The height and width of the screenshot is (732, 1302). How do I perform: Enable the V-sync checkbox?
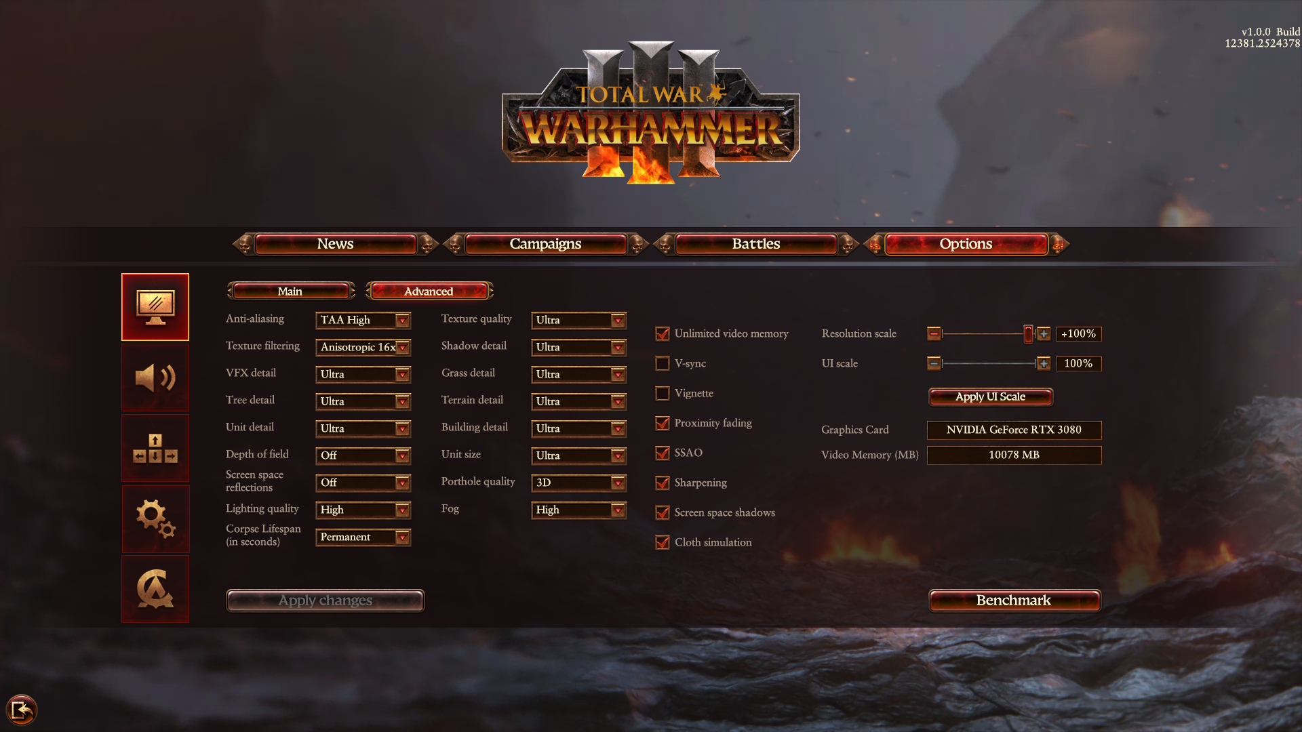point(663,364)
